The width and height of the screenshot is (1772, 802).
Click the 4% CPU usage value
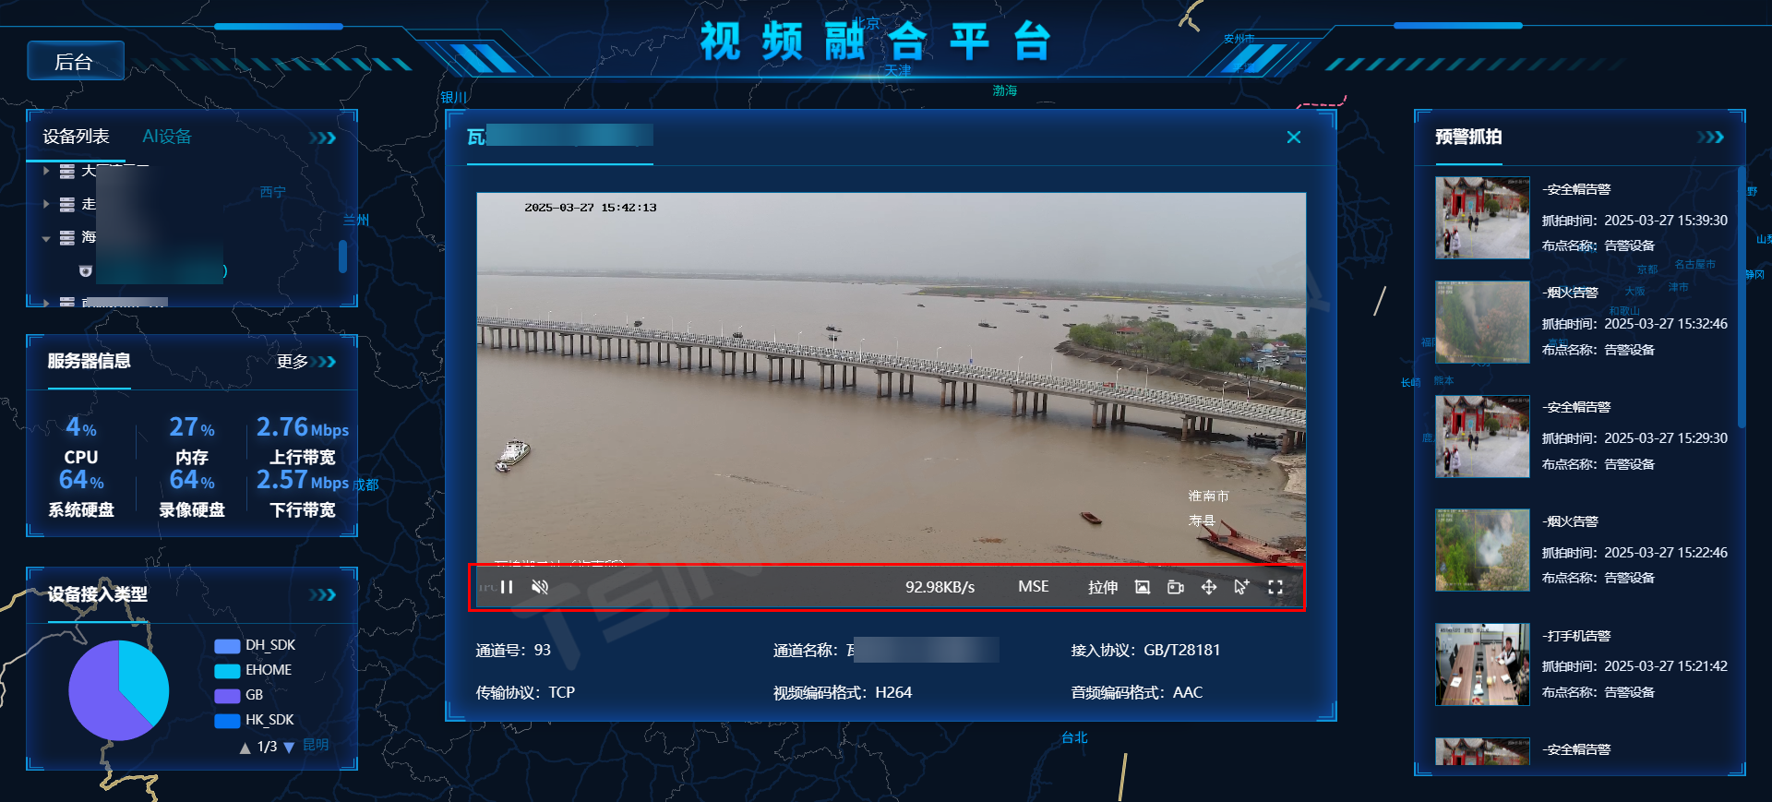pyautogui.click(x=81, y=427)
